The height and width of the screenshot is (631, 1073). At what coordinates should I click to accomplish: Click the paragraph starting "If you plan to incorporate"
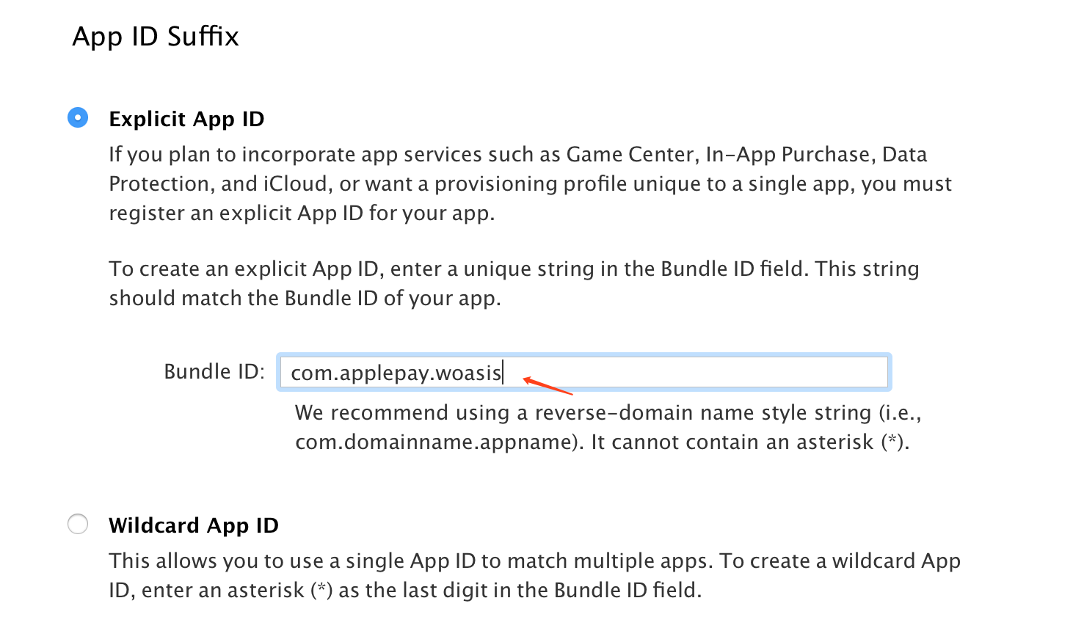point(531,183)
